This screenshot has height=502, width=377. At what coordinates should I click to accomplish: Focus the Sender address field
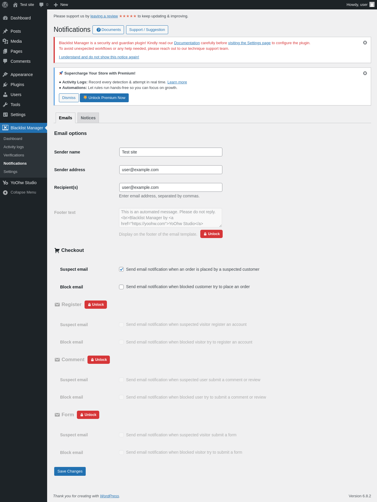click(171, 170)
